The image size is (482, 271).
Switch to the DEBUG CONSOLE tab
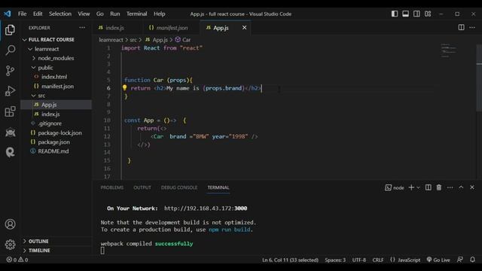point(179,187)
